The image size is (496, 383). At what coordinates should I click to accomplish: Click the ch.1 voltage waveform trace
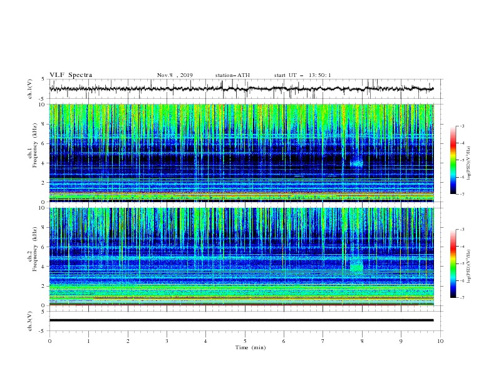click(241, 89)
